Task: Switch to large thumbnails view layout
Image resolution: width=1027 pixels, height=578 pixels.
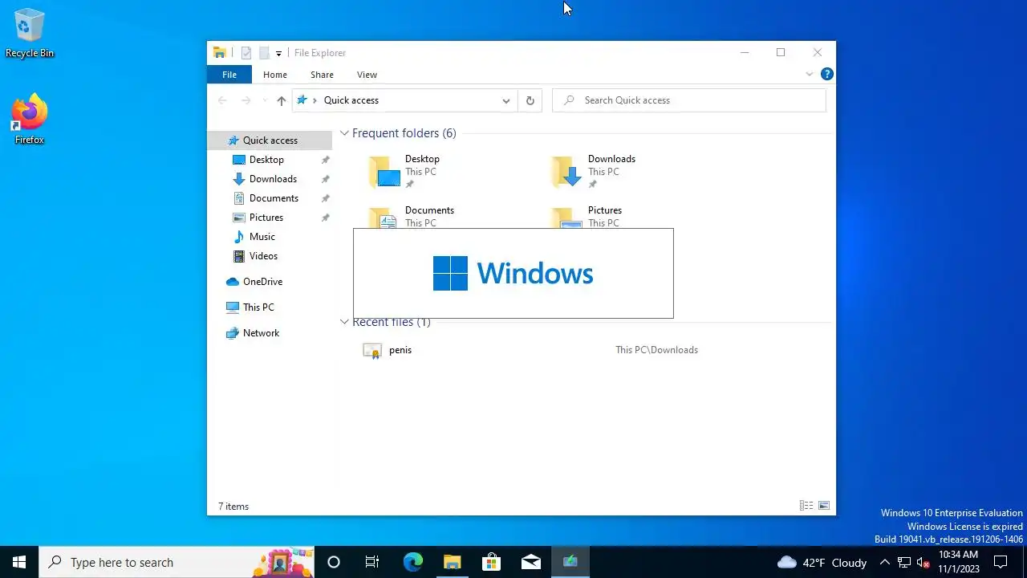Action: tap(824, 506)
